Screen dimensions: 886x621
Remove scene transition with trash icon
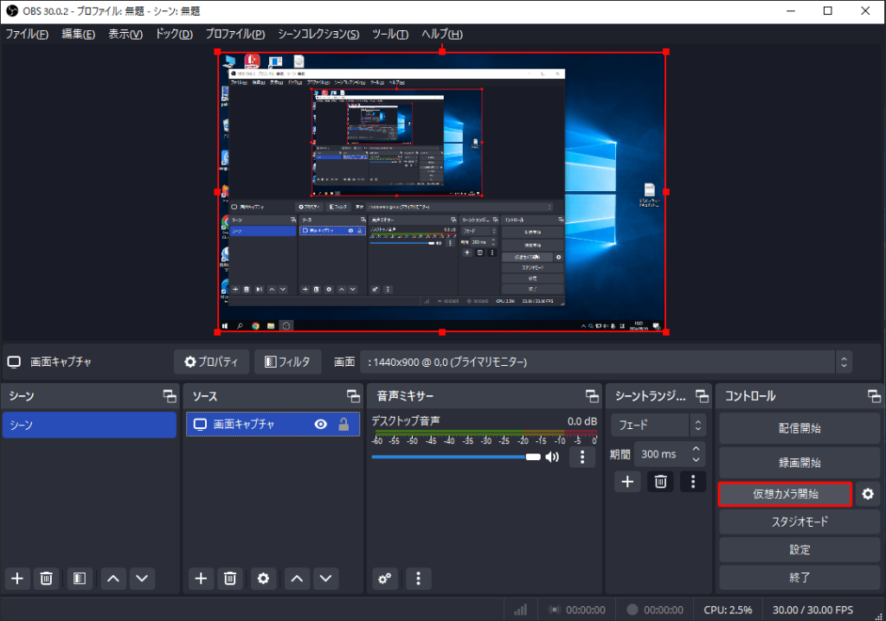[x=660, y=482]
